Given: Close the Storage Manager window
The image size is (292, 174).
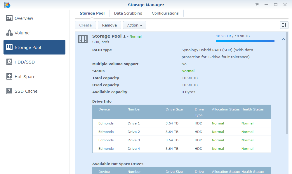Looking at the screenshot, I should (285, 5).
